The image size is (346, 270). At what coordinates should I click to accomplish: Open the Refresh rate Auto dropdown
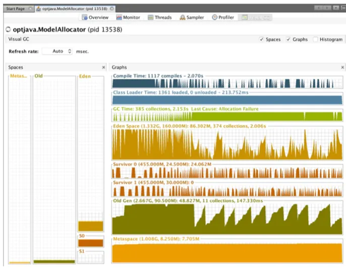[x=57, y=51]
